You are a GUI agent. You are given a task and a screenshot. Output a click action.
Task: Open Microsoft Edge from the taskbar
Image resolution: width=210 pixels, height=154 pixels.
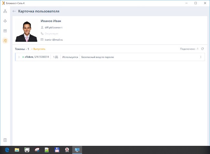pos(7,150)
